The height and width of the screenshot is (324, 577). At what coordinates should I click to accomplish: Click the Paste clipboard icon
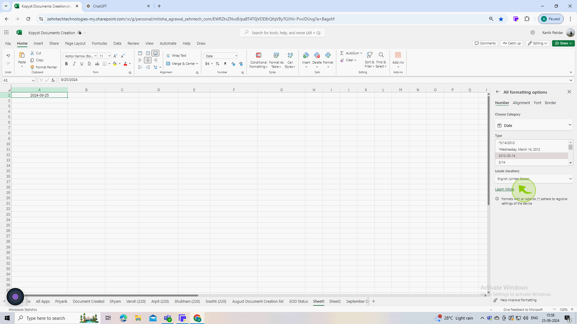pos(22,55)
